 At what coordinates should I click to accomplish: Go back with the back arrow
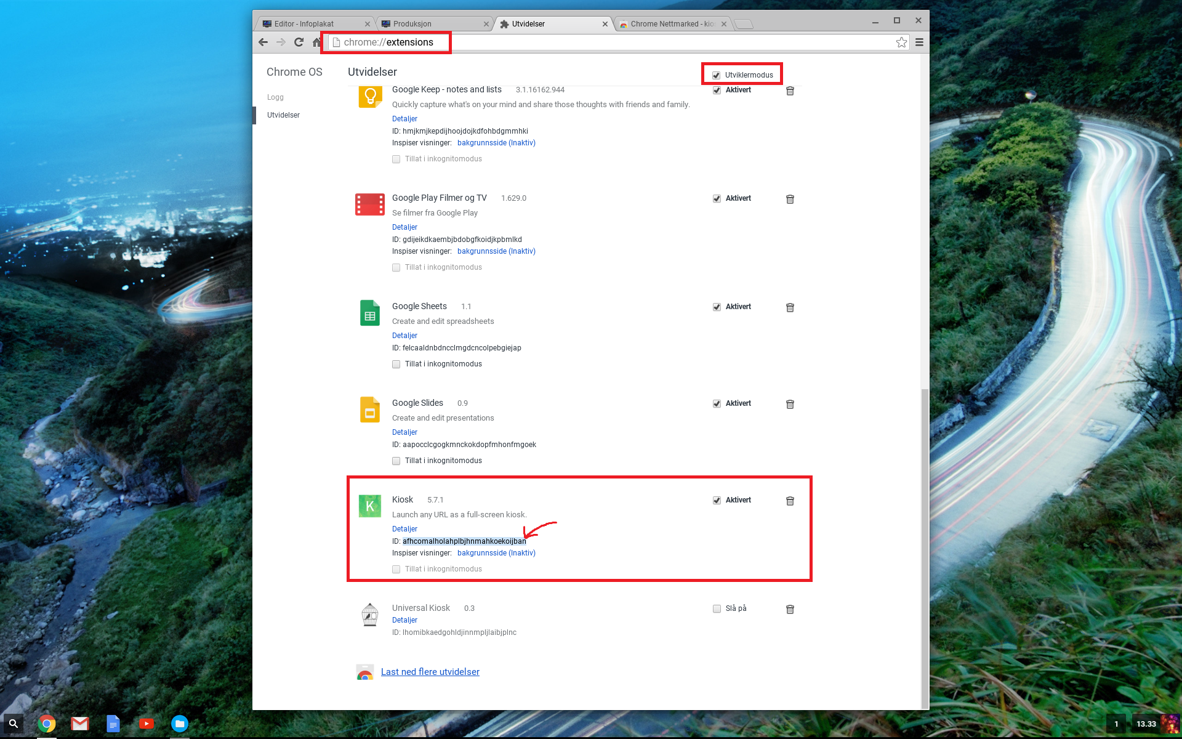pyautogui.click(x=263, y=42)
